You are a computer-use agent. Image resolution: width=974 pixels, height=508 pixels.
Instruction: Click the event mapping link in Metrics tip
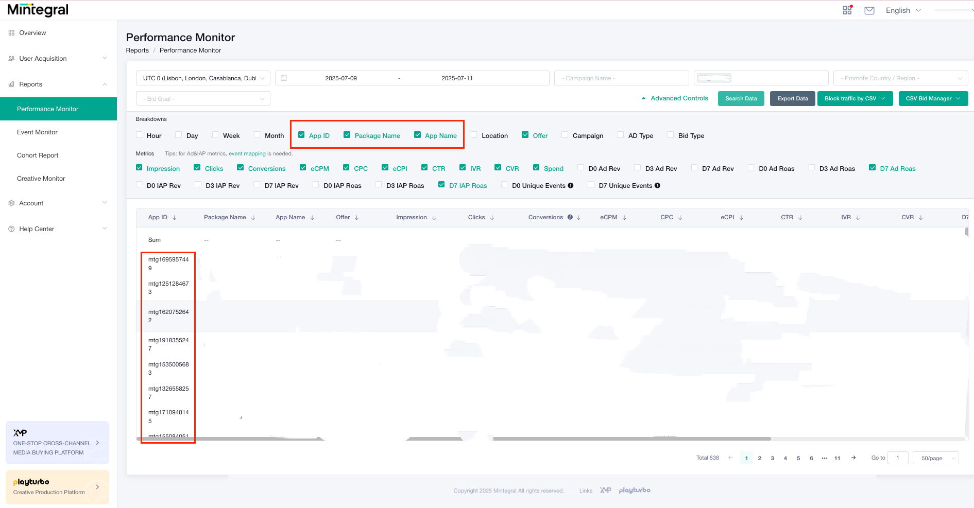247,153
